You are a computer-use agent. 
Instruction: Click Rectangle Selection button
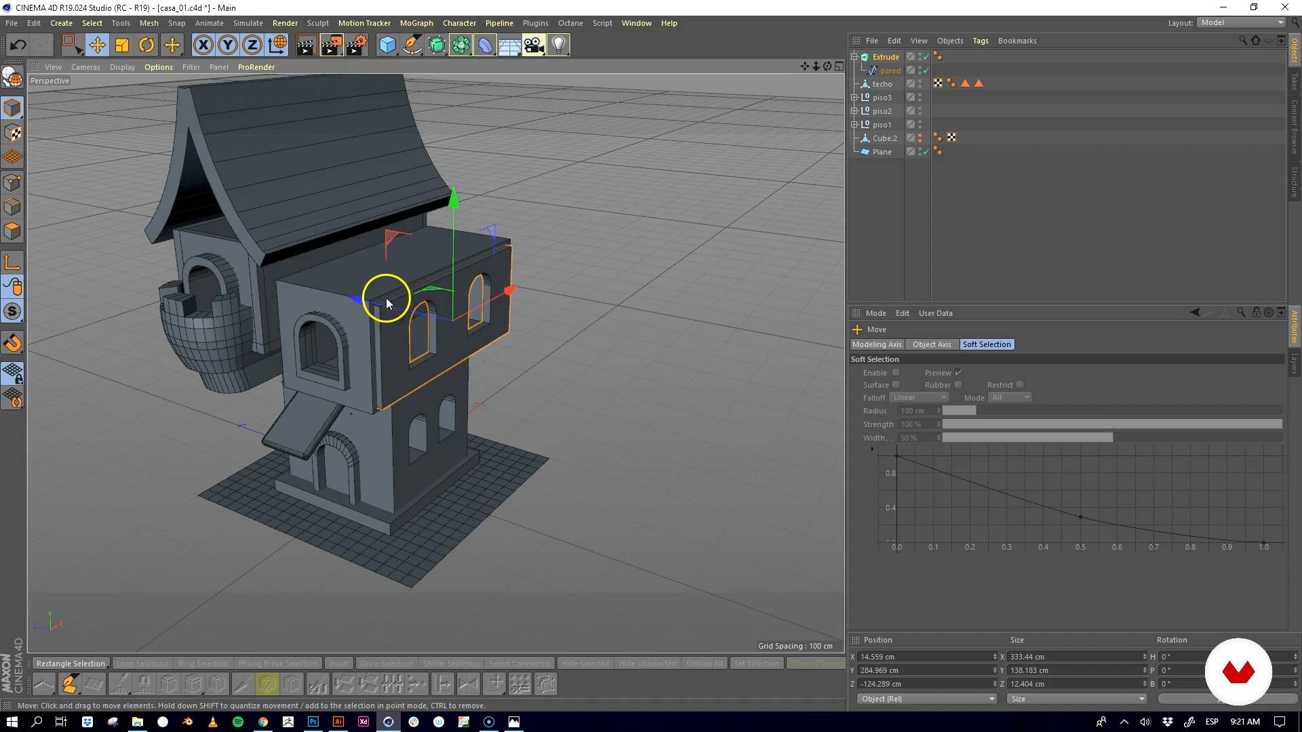coord(71,664)
